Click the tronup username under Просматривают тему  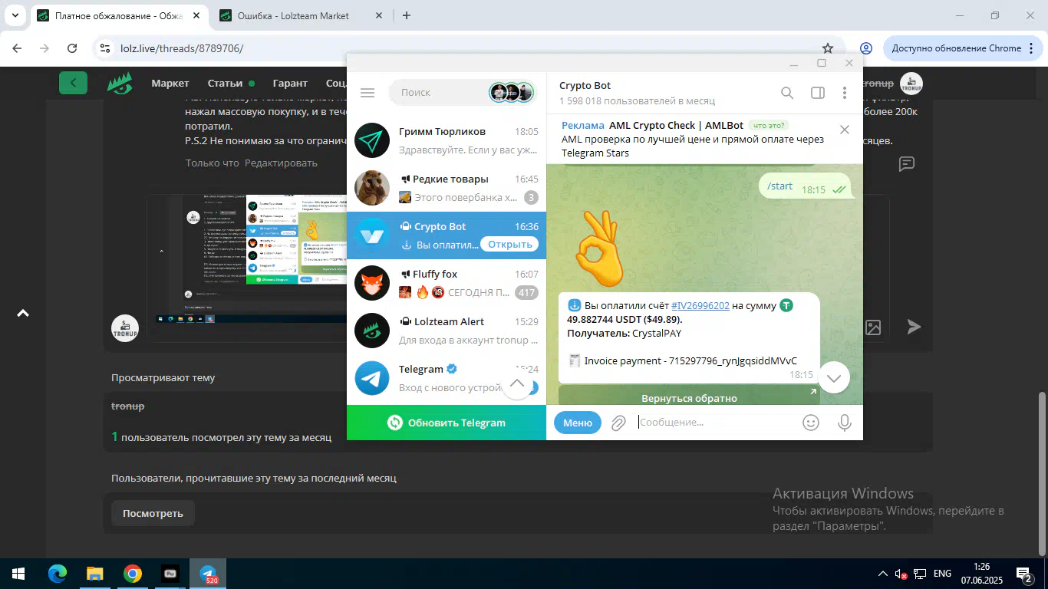(127, 406)
